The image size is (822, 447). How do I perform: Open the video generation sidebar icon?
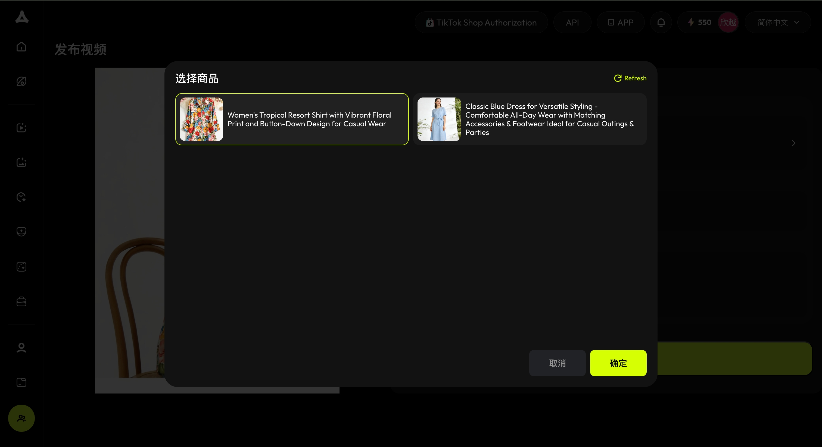click(x=21, y=128)
